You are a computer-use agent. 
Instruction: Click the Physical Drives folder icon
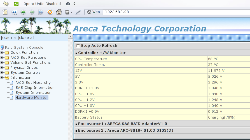pos(7,68)
